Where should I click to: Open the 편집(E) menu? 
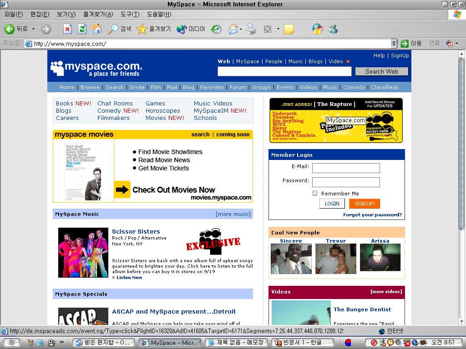tap(40, 14)
